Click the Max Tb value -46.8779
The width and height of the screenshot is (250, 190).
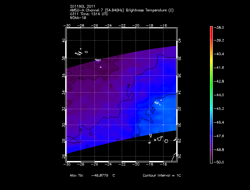click(99, 175)
